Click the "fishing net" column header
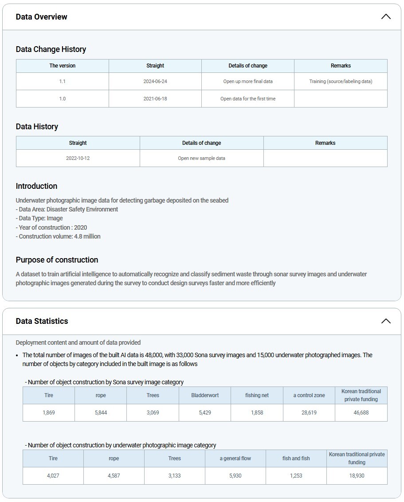404x502 pixels. pyautogui.click(x=257, y=395)
